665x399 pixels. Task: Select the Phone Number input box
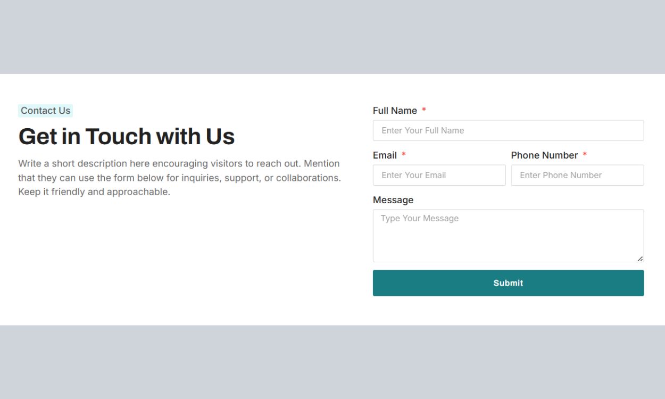[x=577, y=175]
